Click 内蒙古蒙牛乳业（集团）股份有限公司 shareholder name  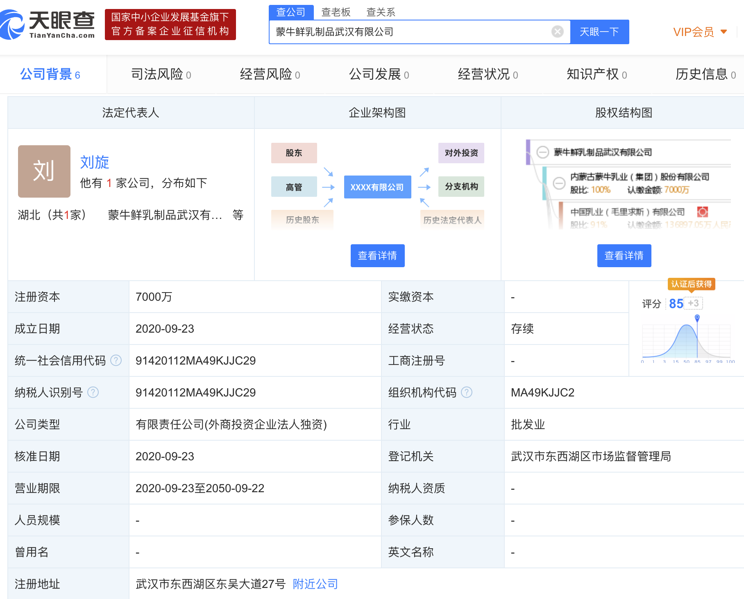click(640, 177)
